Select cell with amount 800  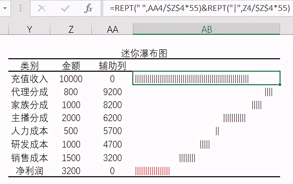pyautogui.click(x=71, y=92)
